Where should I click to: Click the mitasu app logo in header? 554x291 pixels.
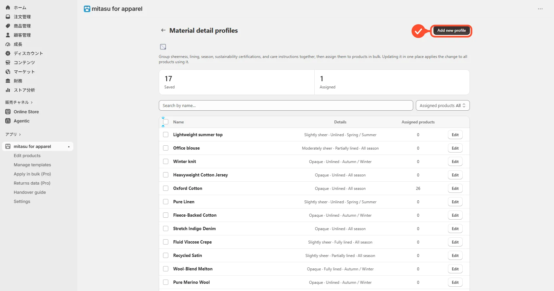(x=87, y=9)
